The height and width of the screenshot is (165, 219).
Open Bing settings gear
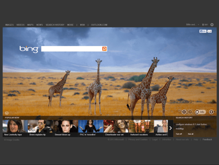(x=212, y=25)
